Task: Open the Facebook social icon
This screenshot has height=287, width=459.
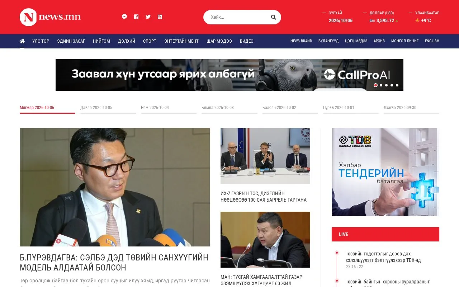Action: point(136,17)
